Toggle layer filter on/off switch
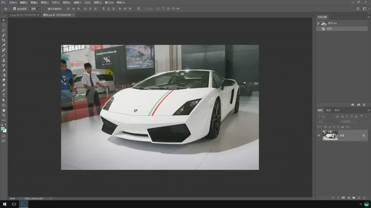 (x=361, y=116)
